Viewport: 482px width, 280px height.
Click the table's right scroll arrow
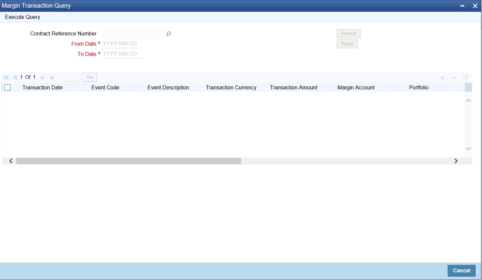click(456, 161)
